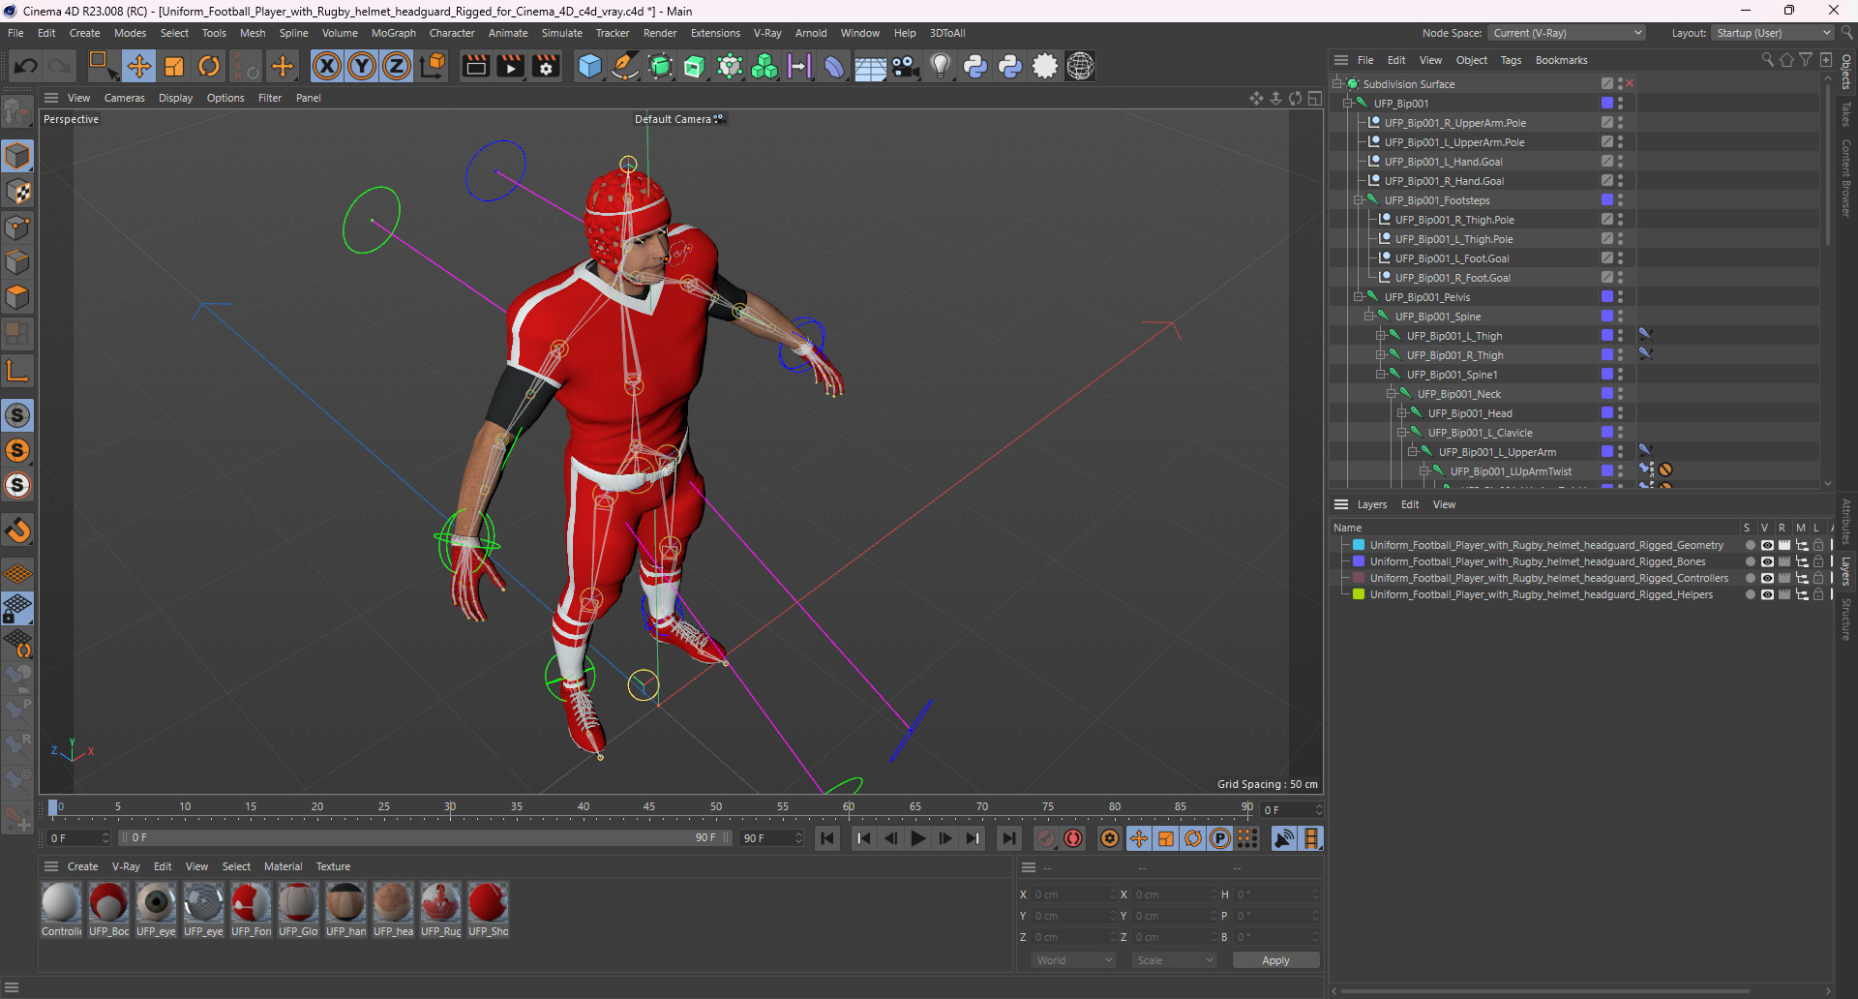Collapse the UFP_Bip001_Pelvis tree node

pos(1358,297)
